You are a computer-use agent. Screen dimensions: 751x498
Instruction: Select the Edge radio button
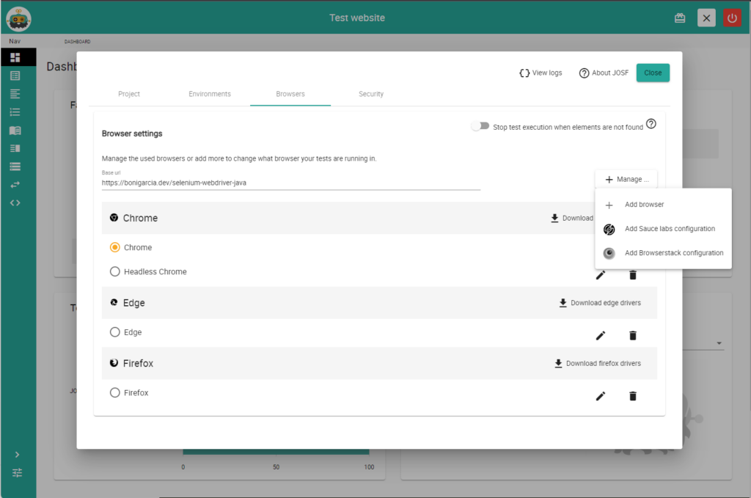(x=114, y=332)
